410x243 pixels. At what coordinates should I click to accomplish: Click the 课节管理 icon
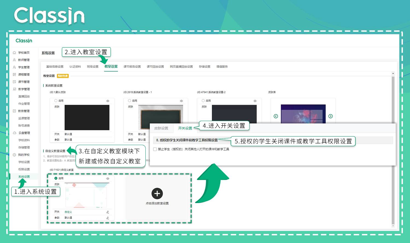tap(14, 82)
